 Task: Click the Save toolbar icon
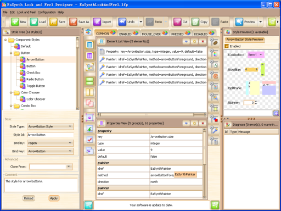tap(53, 22)
